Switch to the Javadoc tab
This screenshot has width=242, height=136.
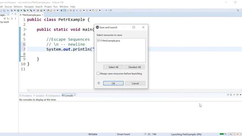pos(39,96)
